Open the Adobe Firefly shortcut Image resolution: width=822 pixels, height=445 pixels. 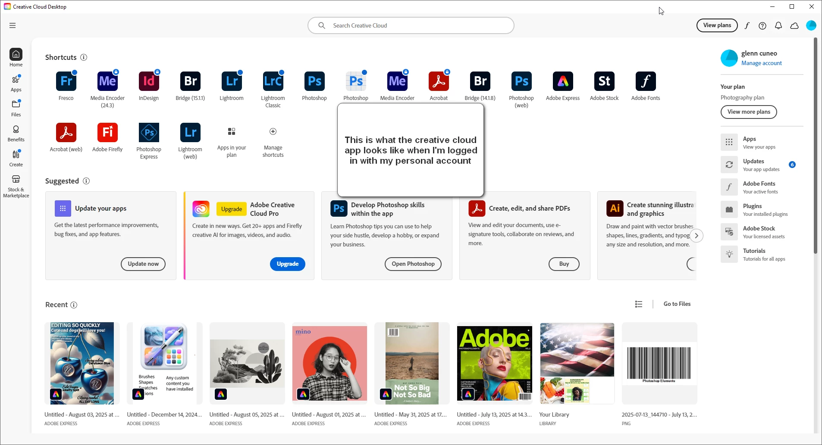point(107,133)
